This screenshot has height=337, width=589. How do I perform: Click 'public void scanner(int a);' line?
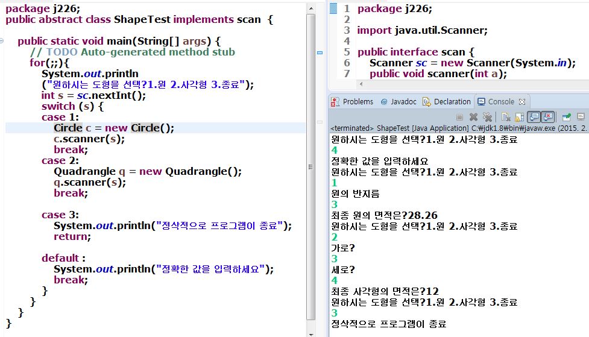tap(438, 74)
